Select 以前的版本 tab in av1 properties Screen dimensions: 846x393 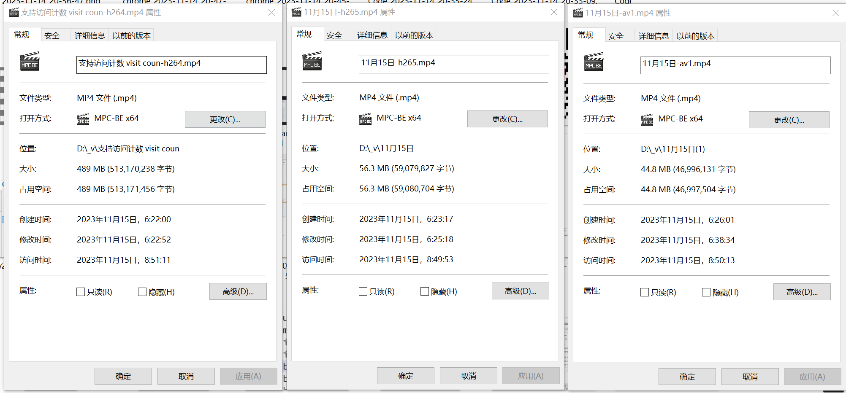click(x=695, y=36)
